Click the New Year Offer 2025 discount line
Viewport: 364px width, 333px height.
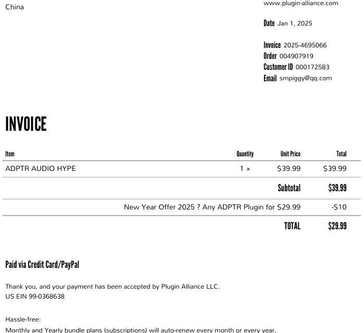pos(212,207)
